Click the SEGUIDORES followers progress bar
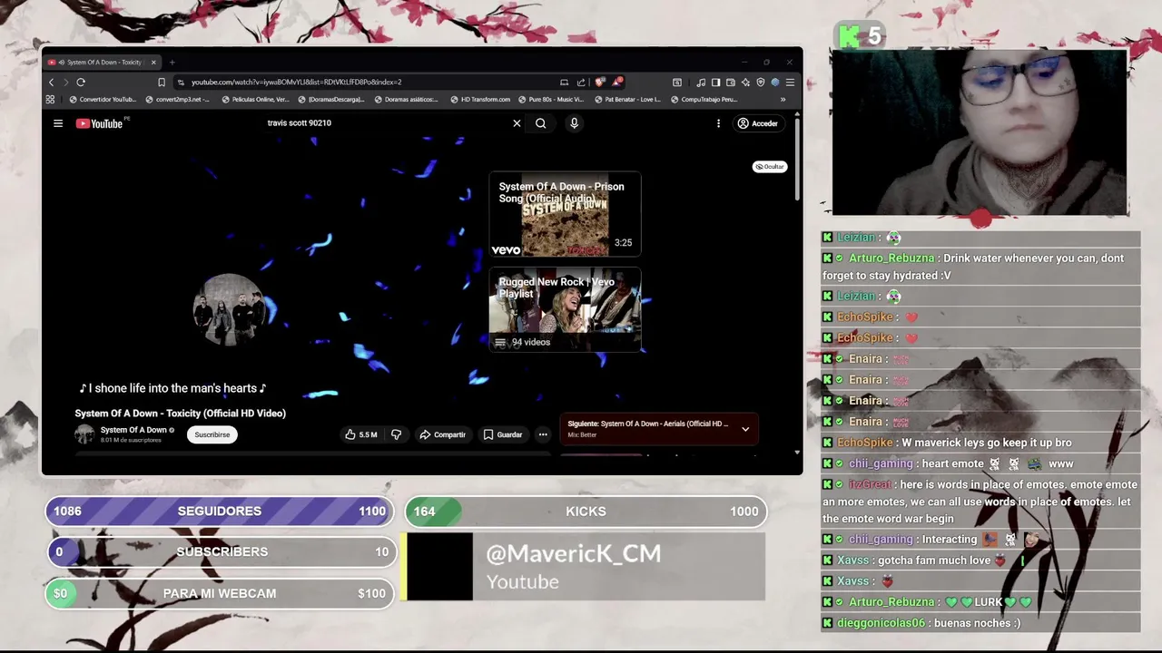 point(220,512)
